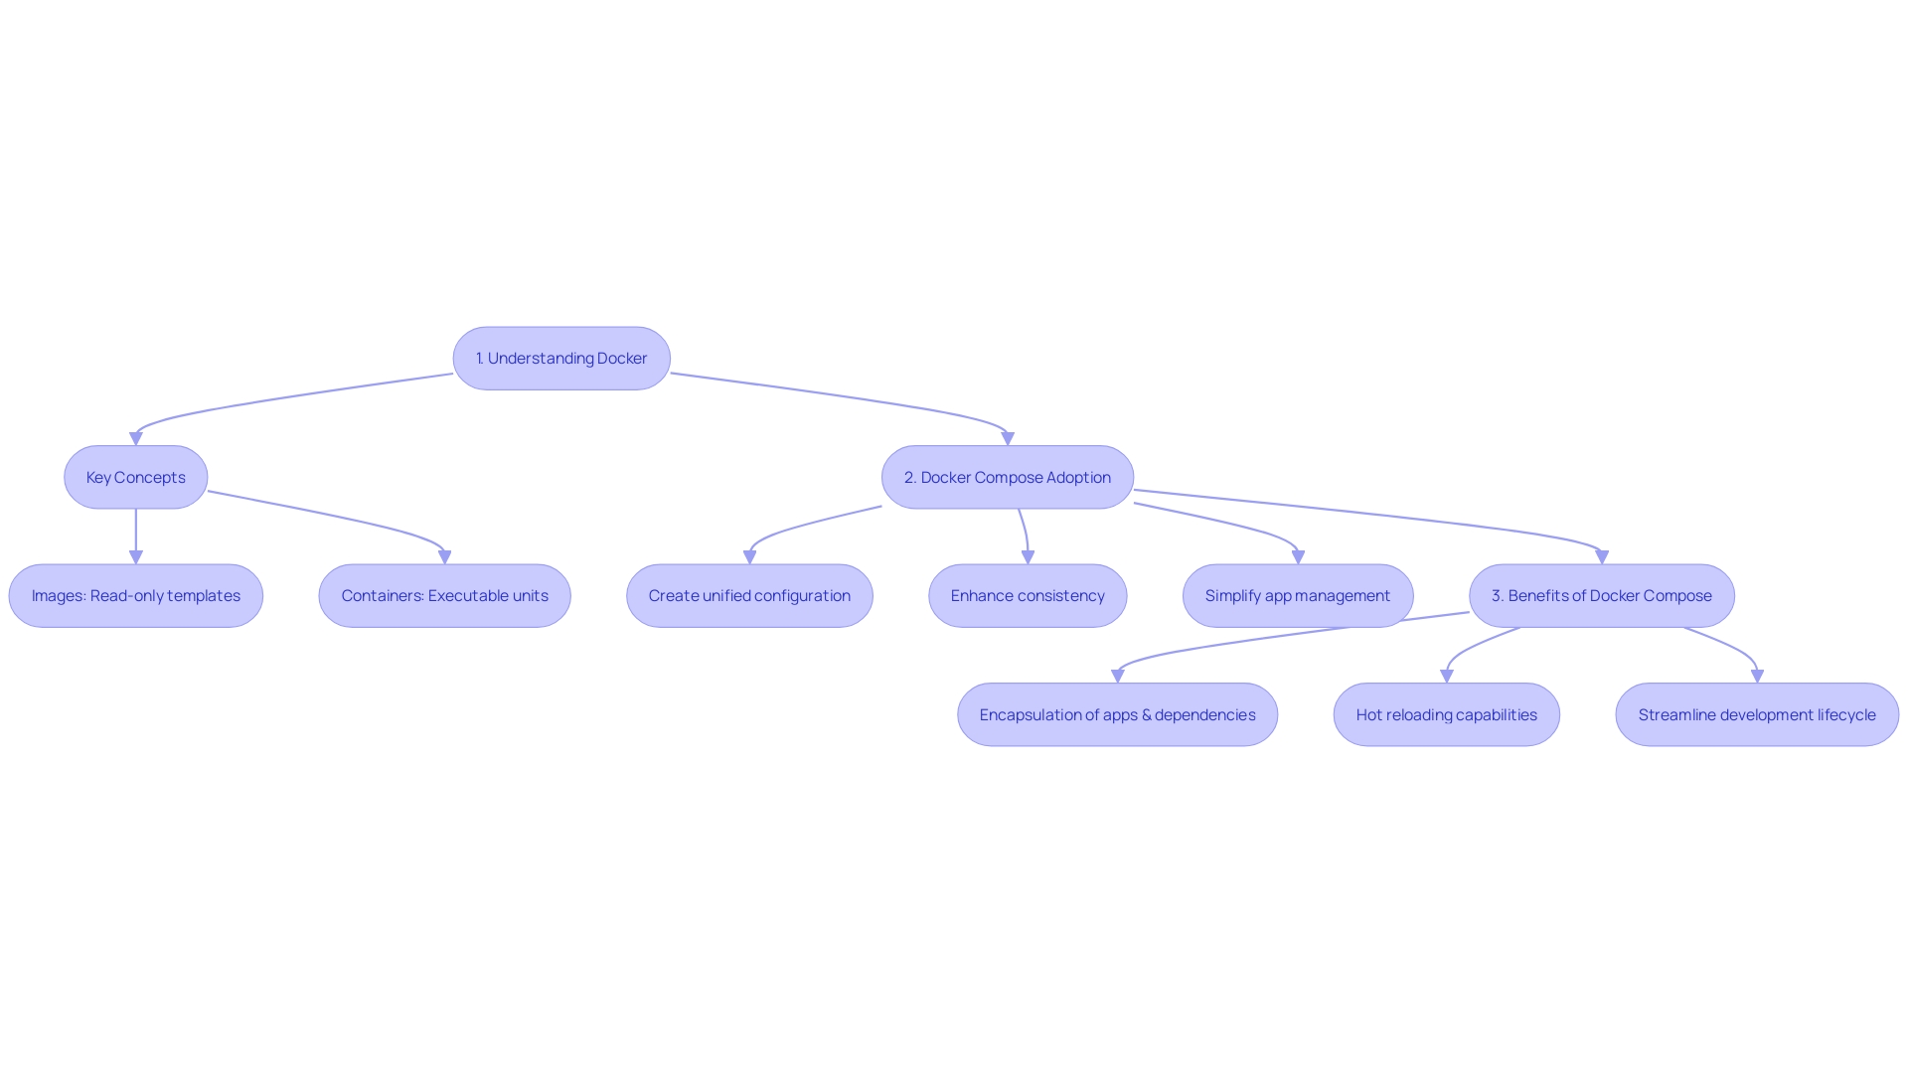Select the 'Containers: Executable units' node
This screenshot has height=1073, width=1908.
coord(444,595)
